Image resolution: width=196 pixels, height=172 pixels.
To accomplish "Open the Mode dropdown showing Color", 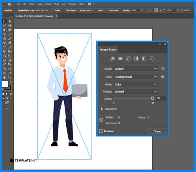I will [136, 84].
